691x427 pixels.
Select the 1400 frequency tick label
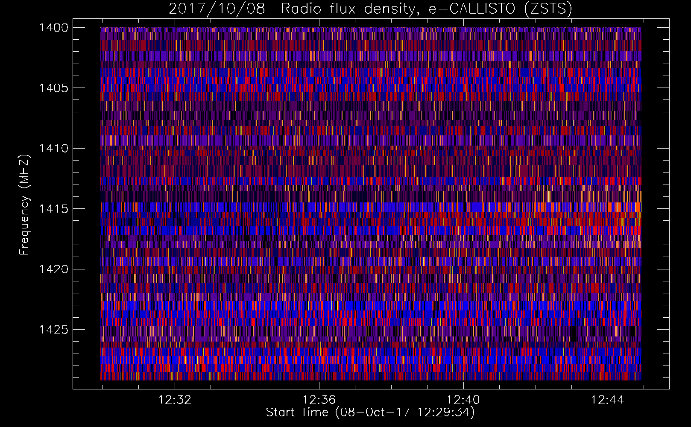point(53,28)
